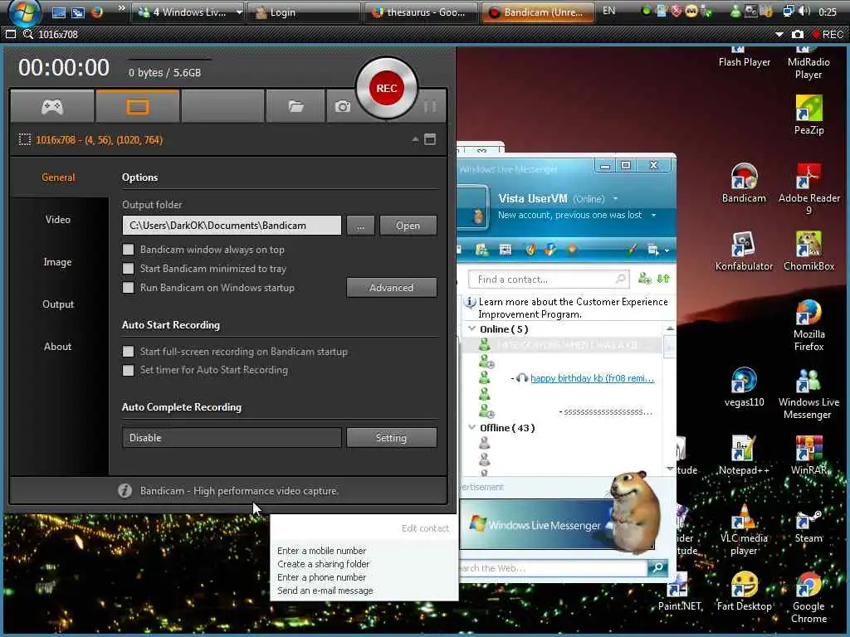The image size is (850, 637).
Task: Switch to Bandicam game recording mode
Action: pos(52,107)
